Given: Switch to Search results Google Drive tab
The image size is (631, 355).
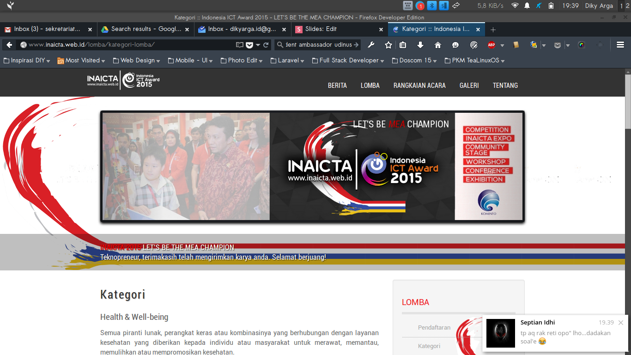Looking at the screenshot, I should (x=146, y=29).
